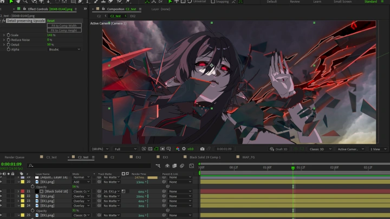Select the Selection arrow tool
The width and height of the screenshot is (390, 219).
click(11, 2)
